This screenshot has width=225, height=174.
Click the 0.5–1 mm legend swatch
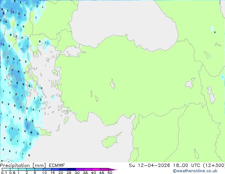click(x=14, y=169)
